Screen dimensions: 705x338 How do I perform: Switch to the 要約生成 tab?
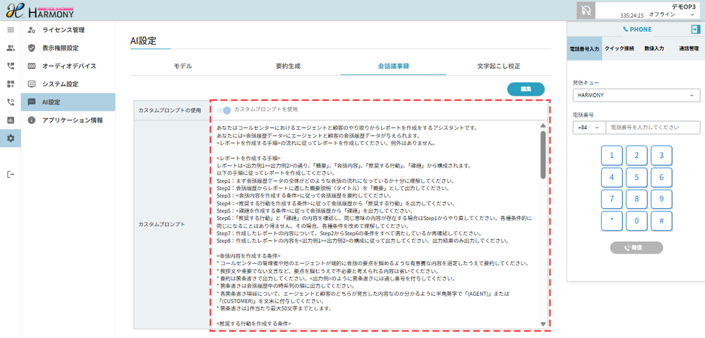[x=288, y=66]
